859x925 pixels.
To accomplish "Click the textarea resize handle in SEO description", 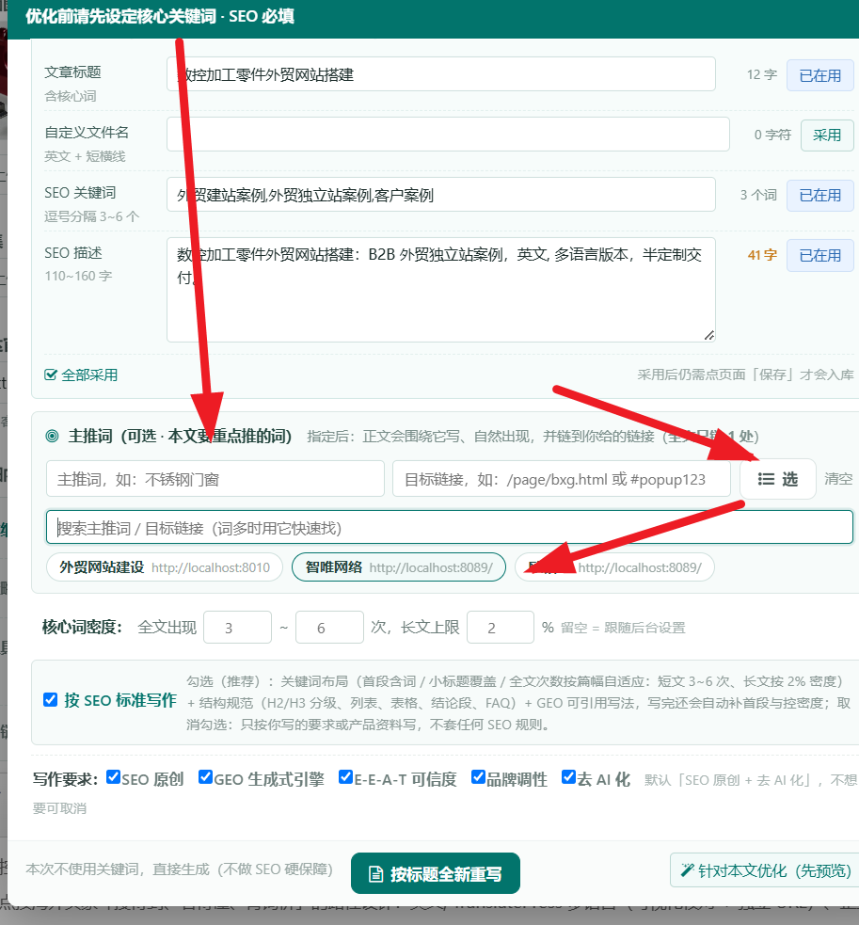I will 709,336.
